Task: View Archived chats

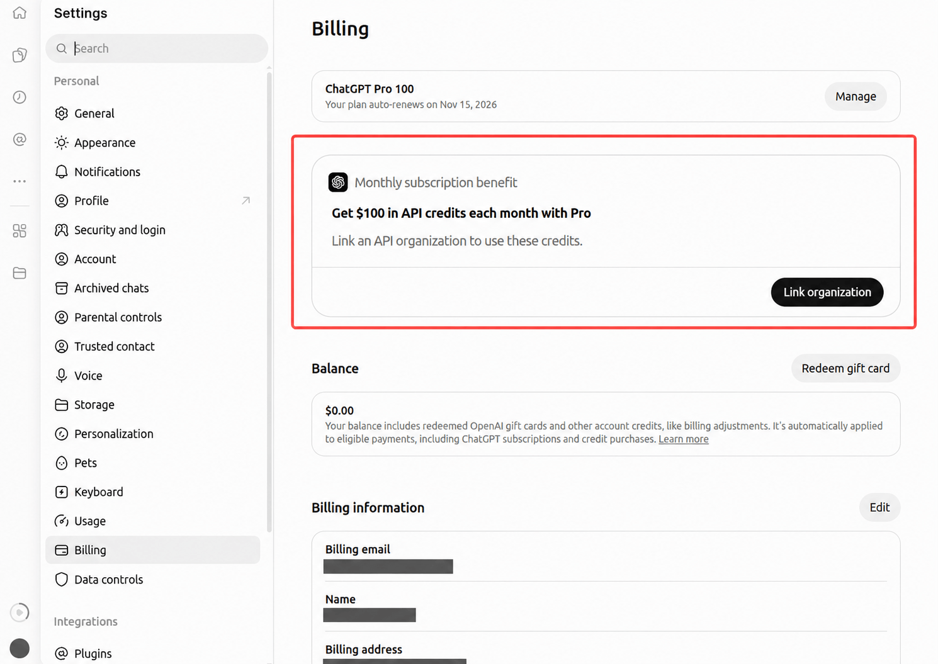Action: [153, 288]
